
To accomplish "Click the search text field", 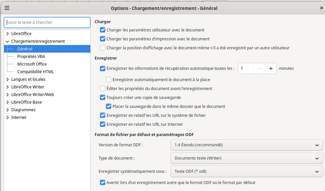I will [x=47, y=23].
